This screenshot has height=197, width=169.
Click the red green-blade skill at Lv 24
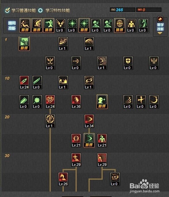click(x=24, y=82)
